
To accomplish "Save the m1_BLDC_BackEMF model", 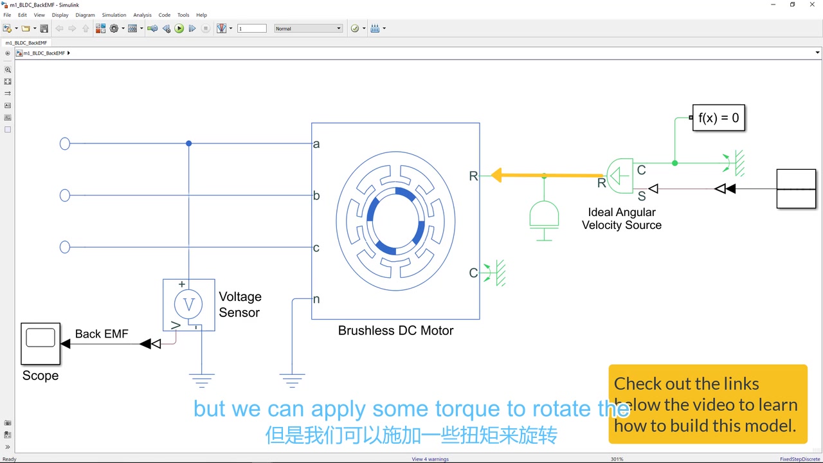I will (x=44, y=28).
